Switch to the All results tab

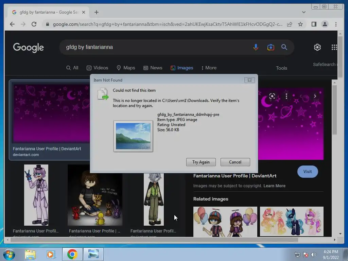point(72,68)
